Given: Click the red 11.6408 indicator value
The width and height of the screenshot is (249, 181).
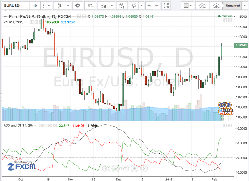Looking at the screenshot, I should point(79,126).
